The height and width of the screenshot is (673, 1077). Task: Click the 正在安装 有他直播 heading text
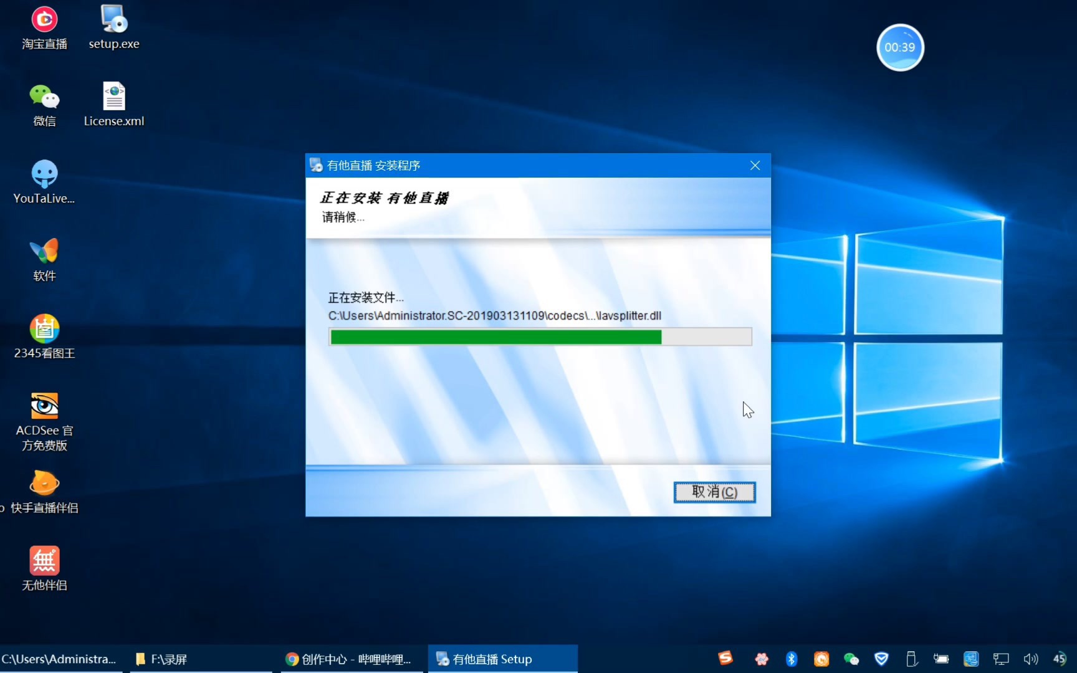[x=385, y=198]
